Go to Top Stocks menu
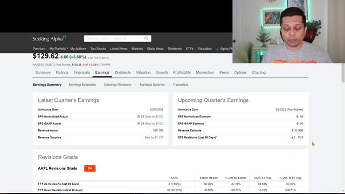 coord(98,48)
